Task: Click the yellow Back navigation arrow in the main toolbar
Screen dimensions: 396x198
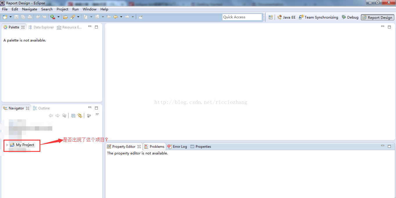Action: coord(116,17)
